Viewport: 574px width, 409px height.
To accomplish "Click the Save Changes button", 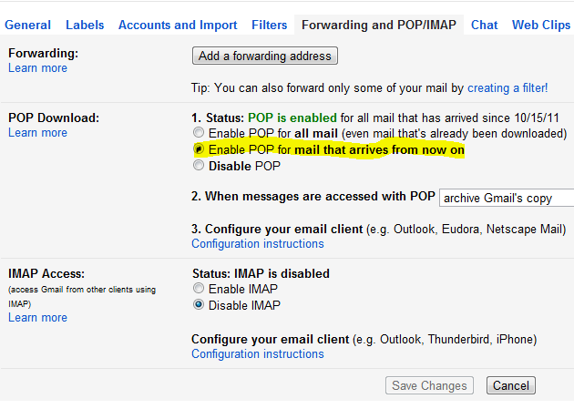I will pos(429,385).
